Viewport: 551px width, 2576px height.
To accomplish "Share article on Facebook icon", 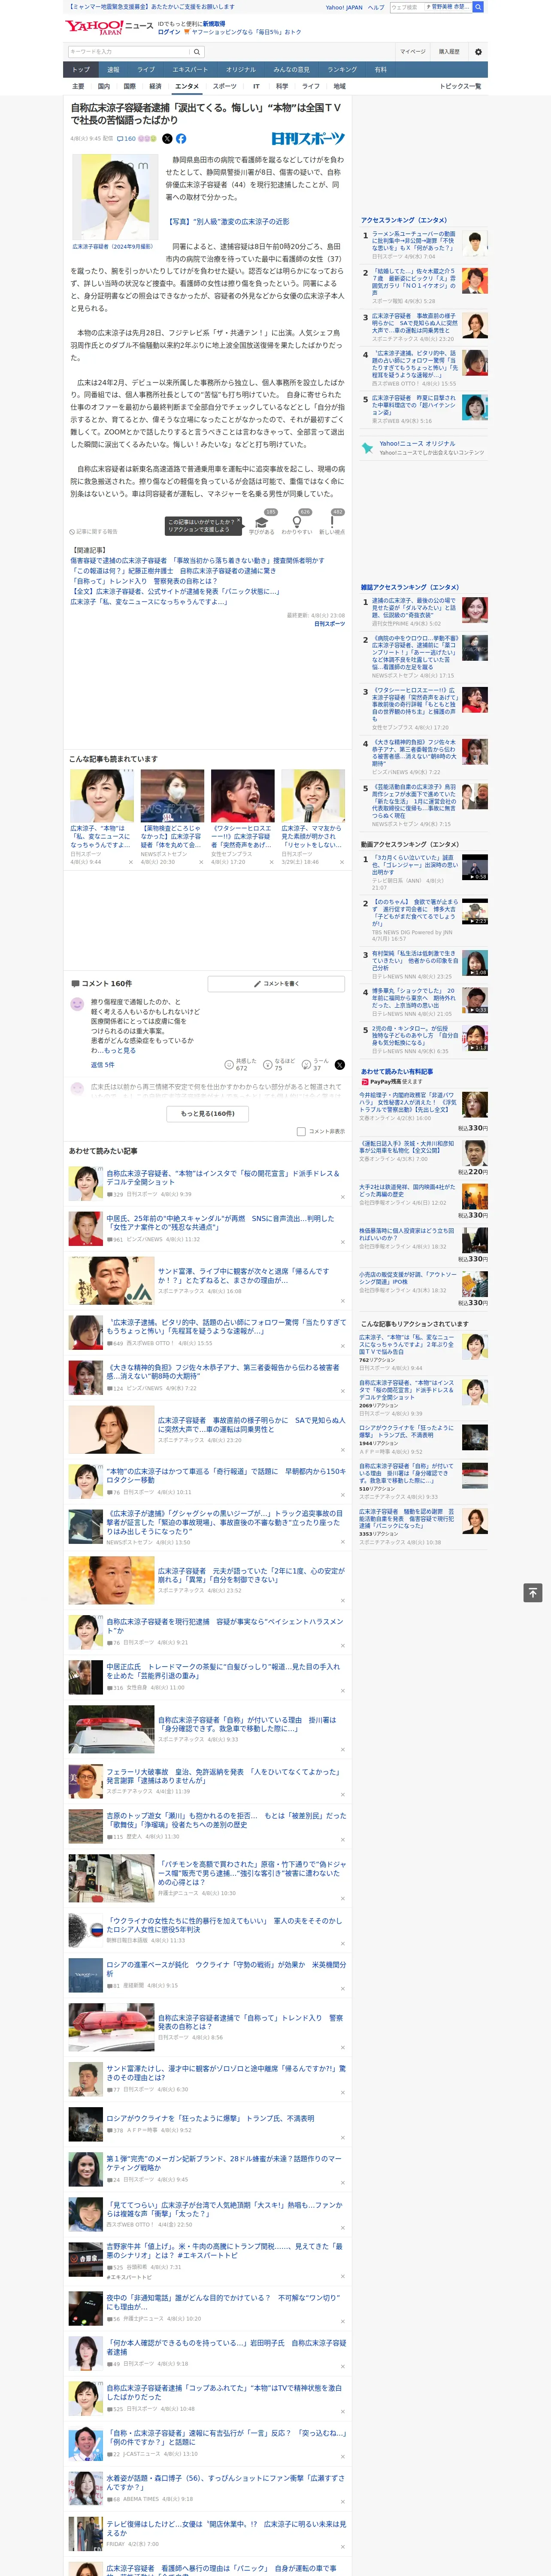I will point(181,139).
